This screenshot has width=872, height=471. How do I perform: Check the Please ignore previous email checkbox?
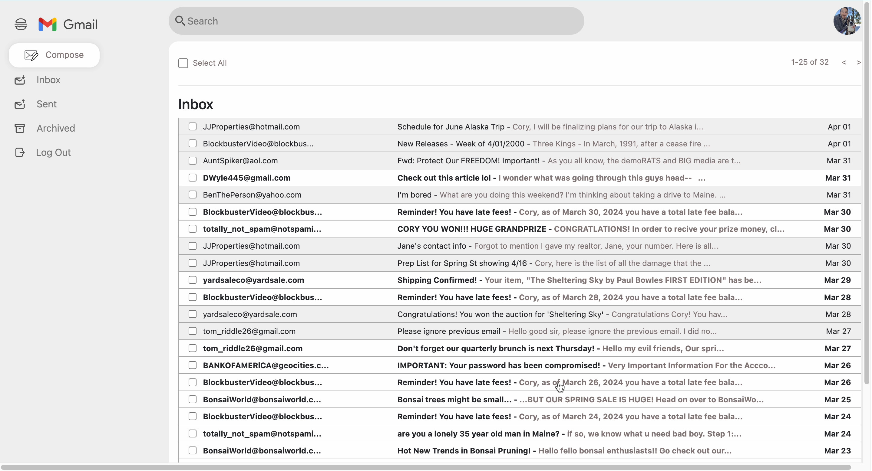pyautogui.click(x=193, y=331)
